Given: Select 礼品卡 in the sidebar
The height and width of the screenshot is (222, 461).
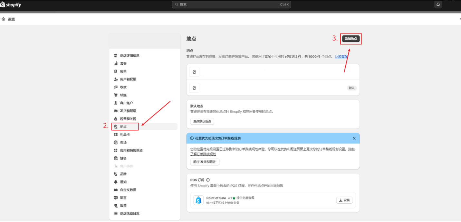Looking at the screenshot, I should tap(125, 135).
